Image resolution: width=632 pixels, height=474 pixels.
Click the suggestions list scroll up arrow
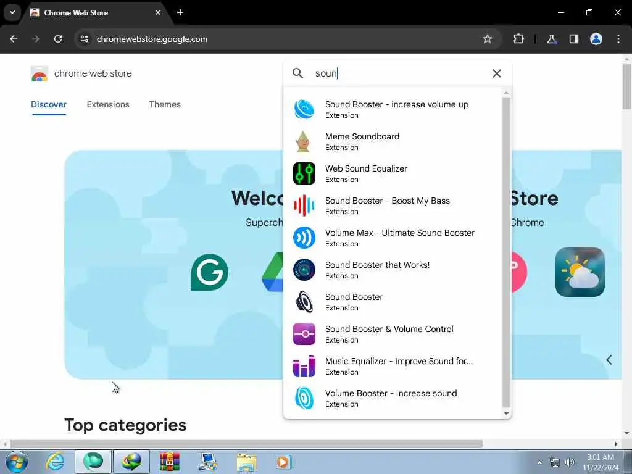pyautogui.click(x=506, y=93)
